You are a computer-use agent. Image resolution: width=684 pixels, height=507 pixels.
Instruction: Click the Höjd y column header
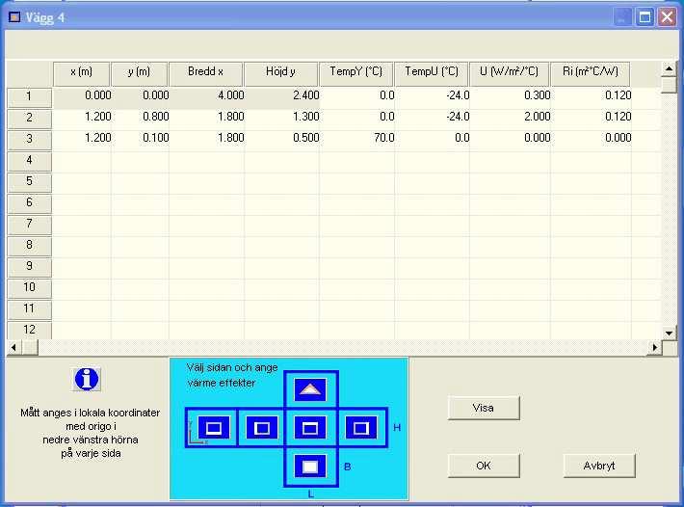pos(281,74)
